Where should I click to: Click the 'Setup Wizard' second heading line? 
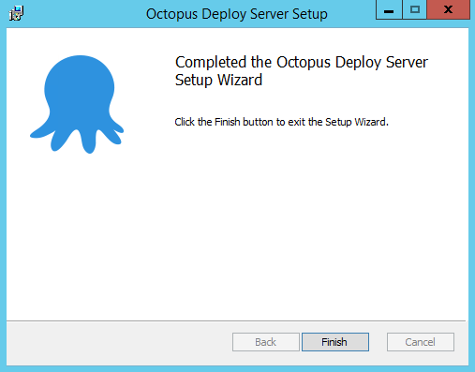[218, 80]
